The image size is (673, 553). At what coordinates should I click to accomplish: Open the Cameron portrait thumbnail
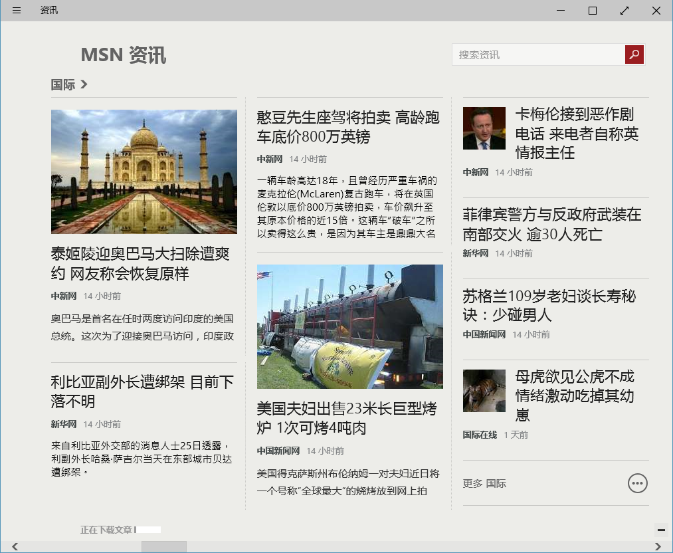[484, 128]
